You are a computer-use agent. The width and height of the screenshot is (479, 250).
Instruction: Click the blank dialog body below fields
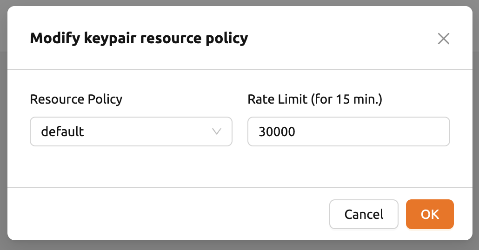coord(239,167)
